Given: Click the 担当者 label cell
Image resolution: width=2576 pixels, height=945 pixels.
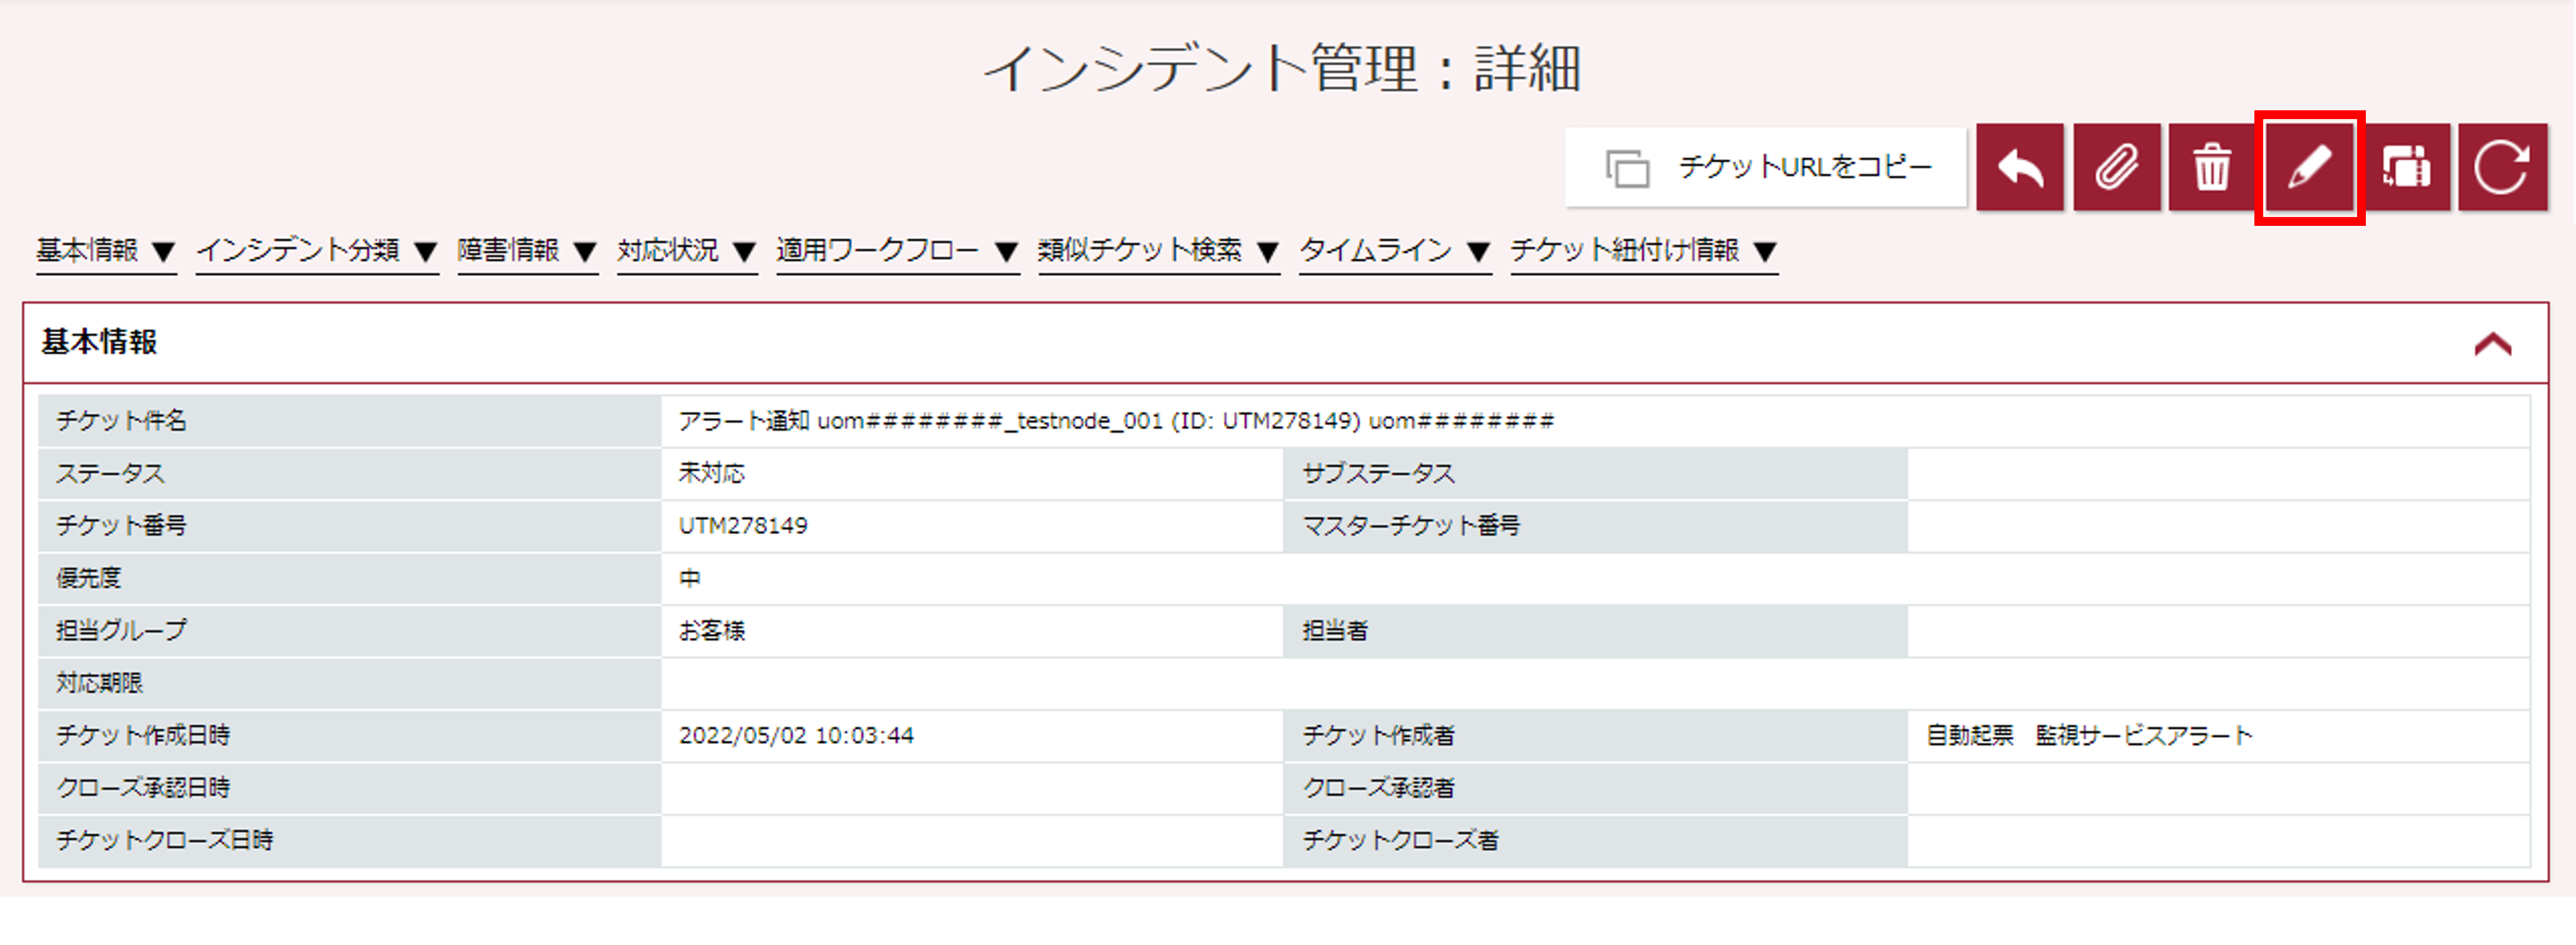Looking at the screenshot, I should (1595, 631).
